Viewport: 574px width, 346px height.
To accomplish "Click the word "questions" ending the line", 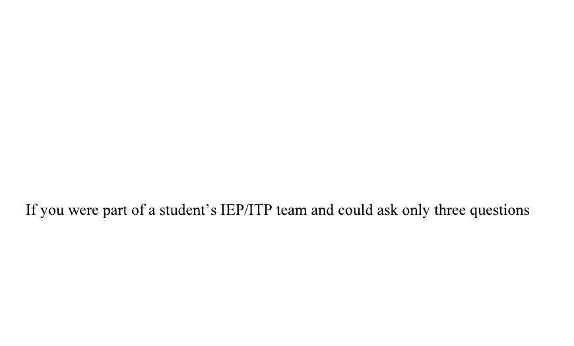I will [x=499, y=211].
